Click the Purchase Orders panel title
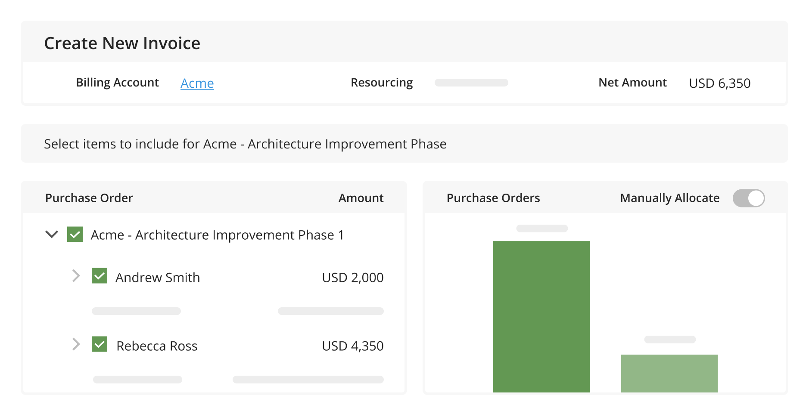The width and height of the screenshot is (809, 417). point(493,198)
